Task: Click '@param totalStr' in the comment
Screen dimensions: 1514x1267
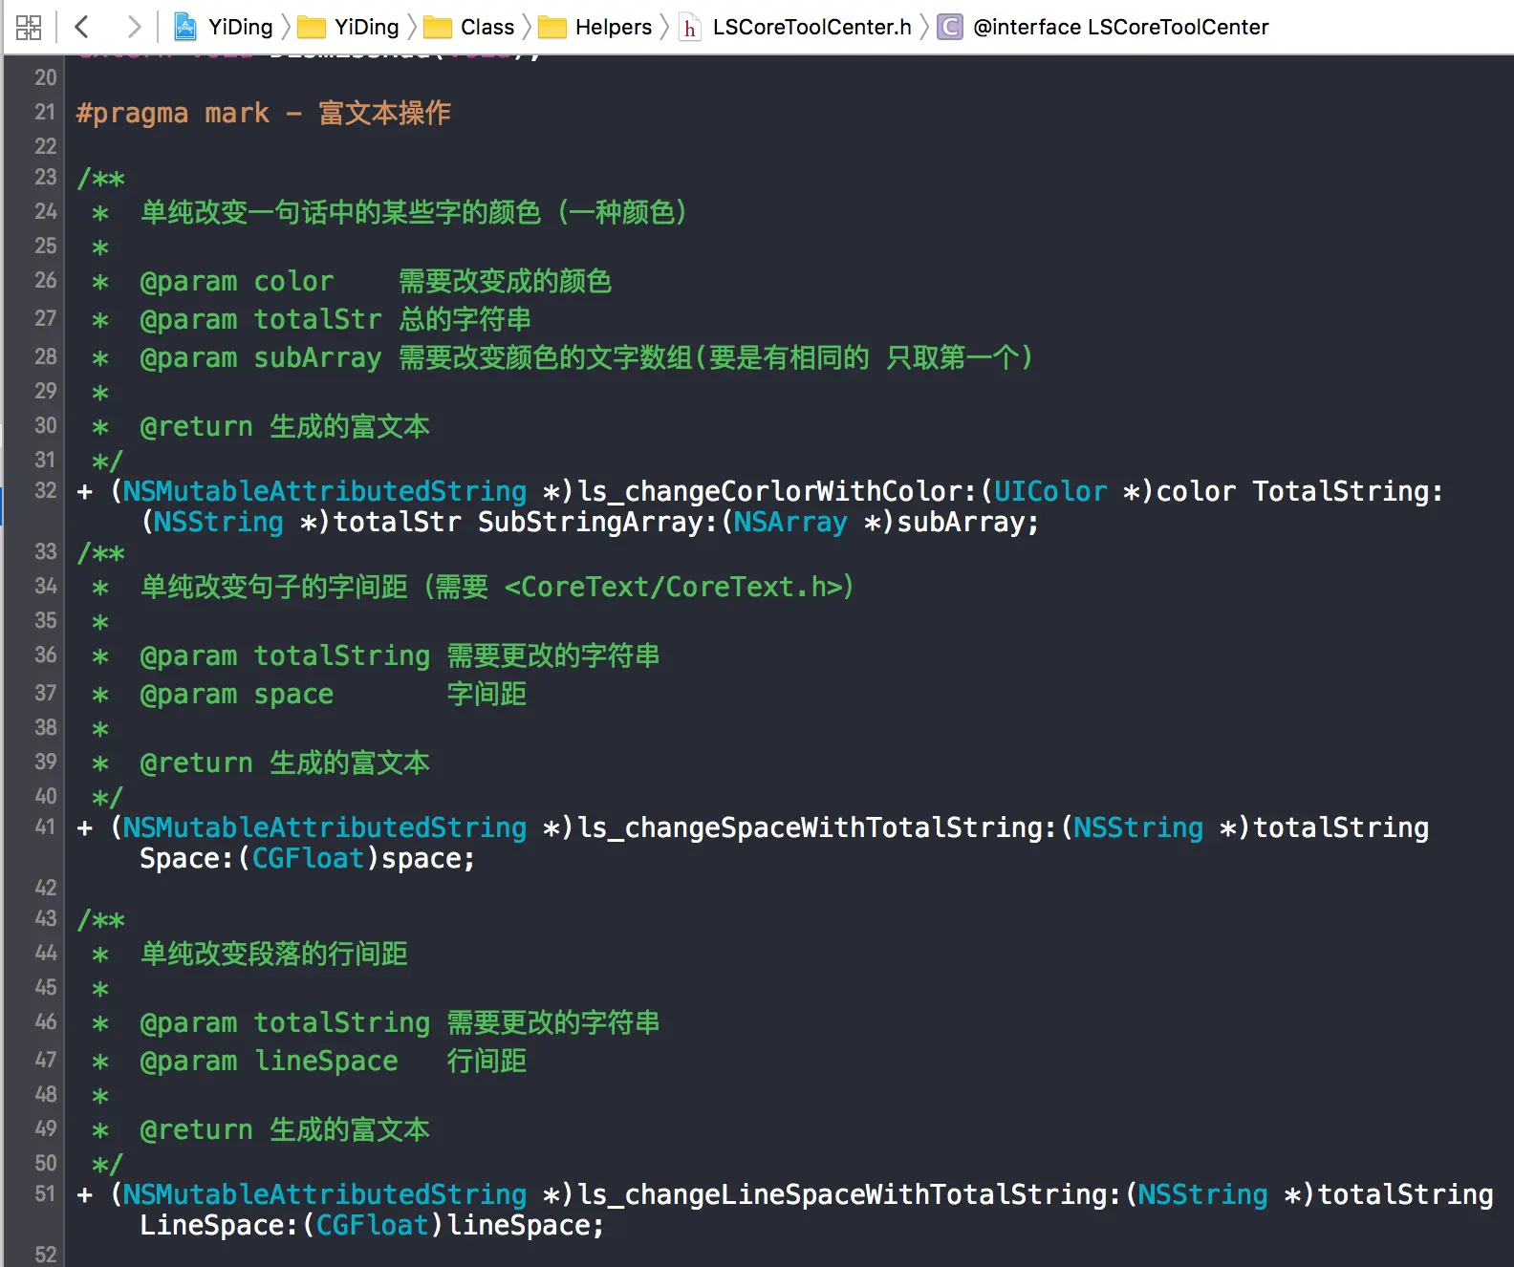Action: click(x=261, y=320)
